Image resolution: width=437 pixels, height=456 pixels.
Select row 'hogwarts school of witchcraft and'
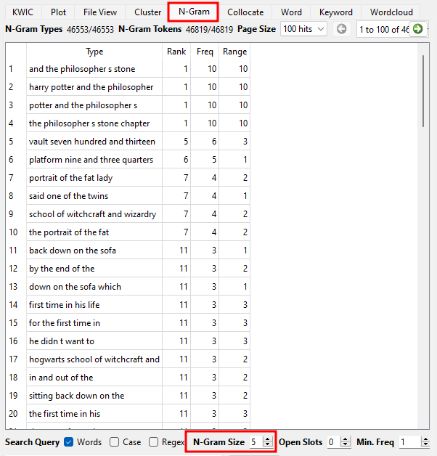128,359
